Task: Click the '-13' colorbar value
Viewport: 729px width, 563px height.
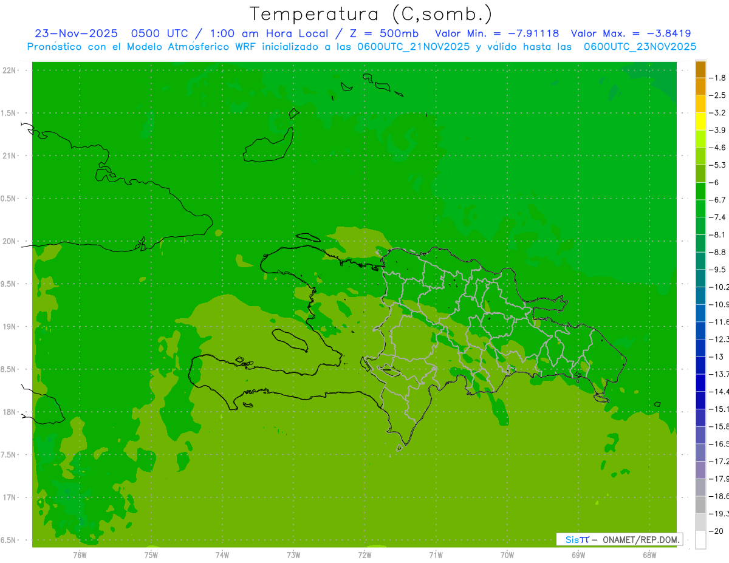Action: click(x=716, y=357)
